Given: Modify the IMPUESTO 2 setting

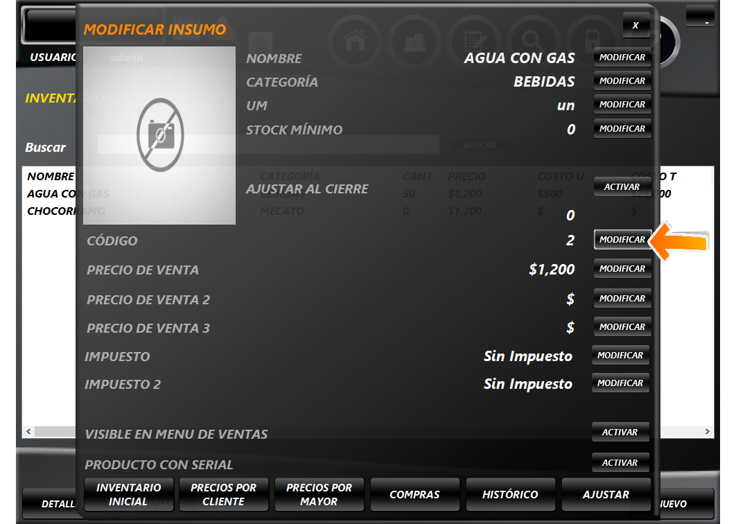Looking at the screenshot, I should (x=620, y=383).
